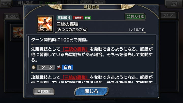The height and width of the screenshot is (103, 183).
Task: Toggle the 最大性能 max performance switch
Action: tap(135, 17)
